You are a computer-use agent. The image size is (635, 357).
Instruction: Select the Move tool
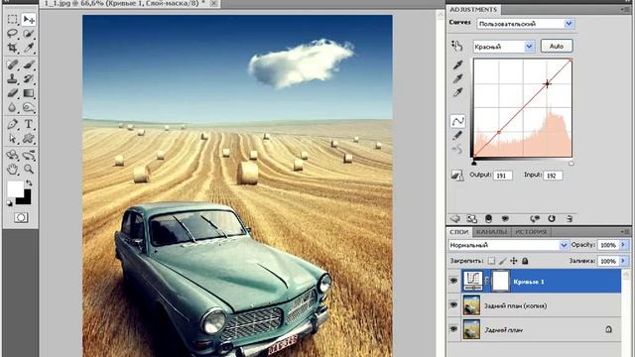[29, 19]
